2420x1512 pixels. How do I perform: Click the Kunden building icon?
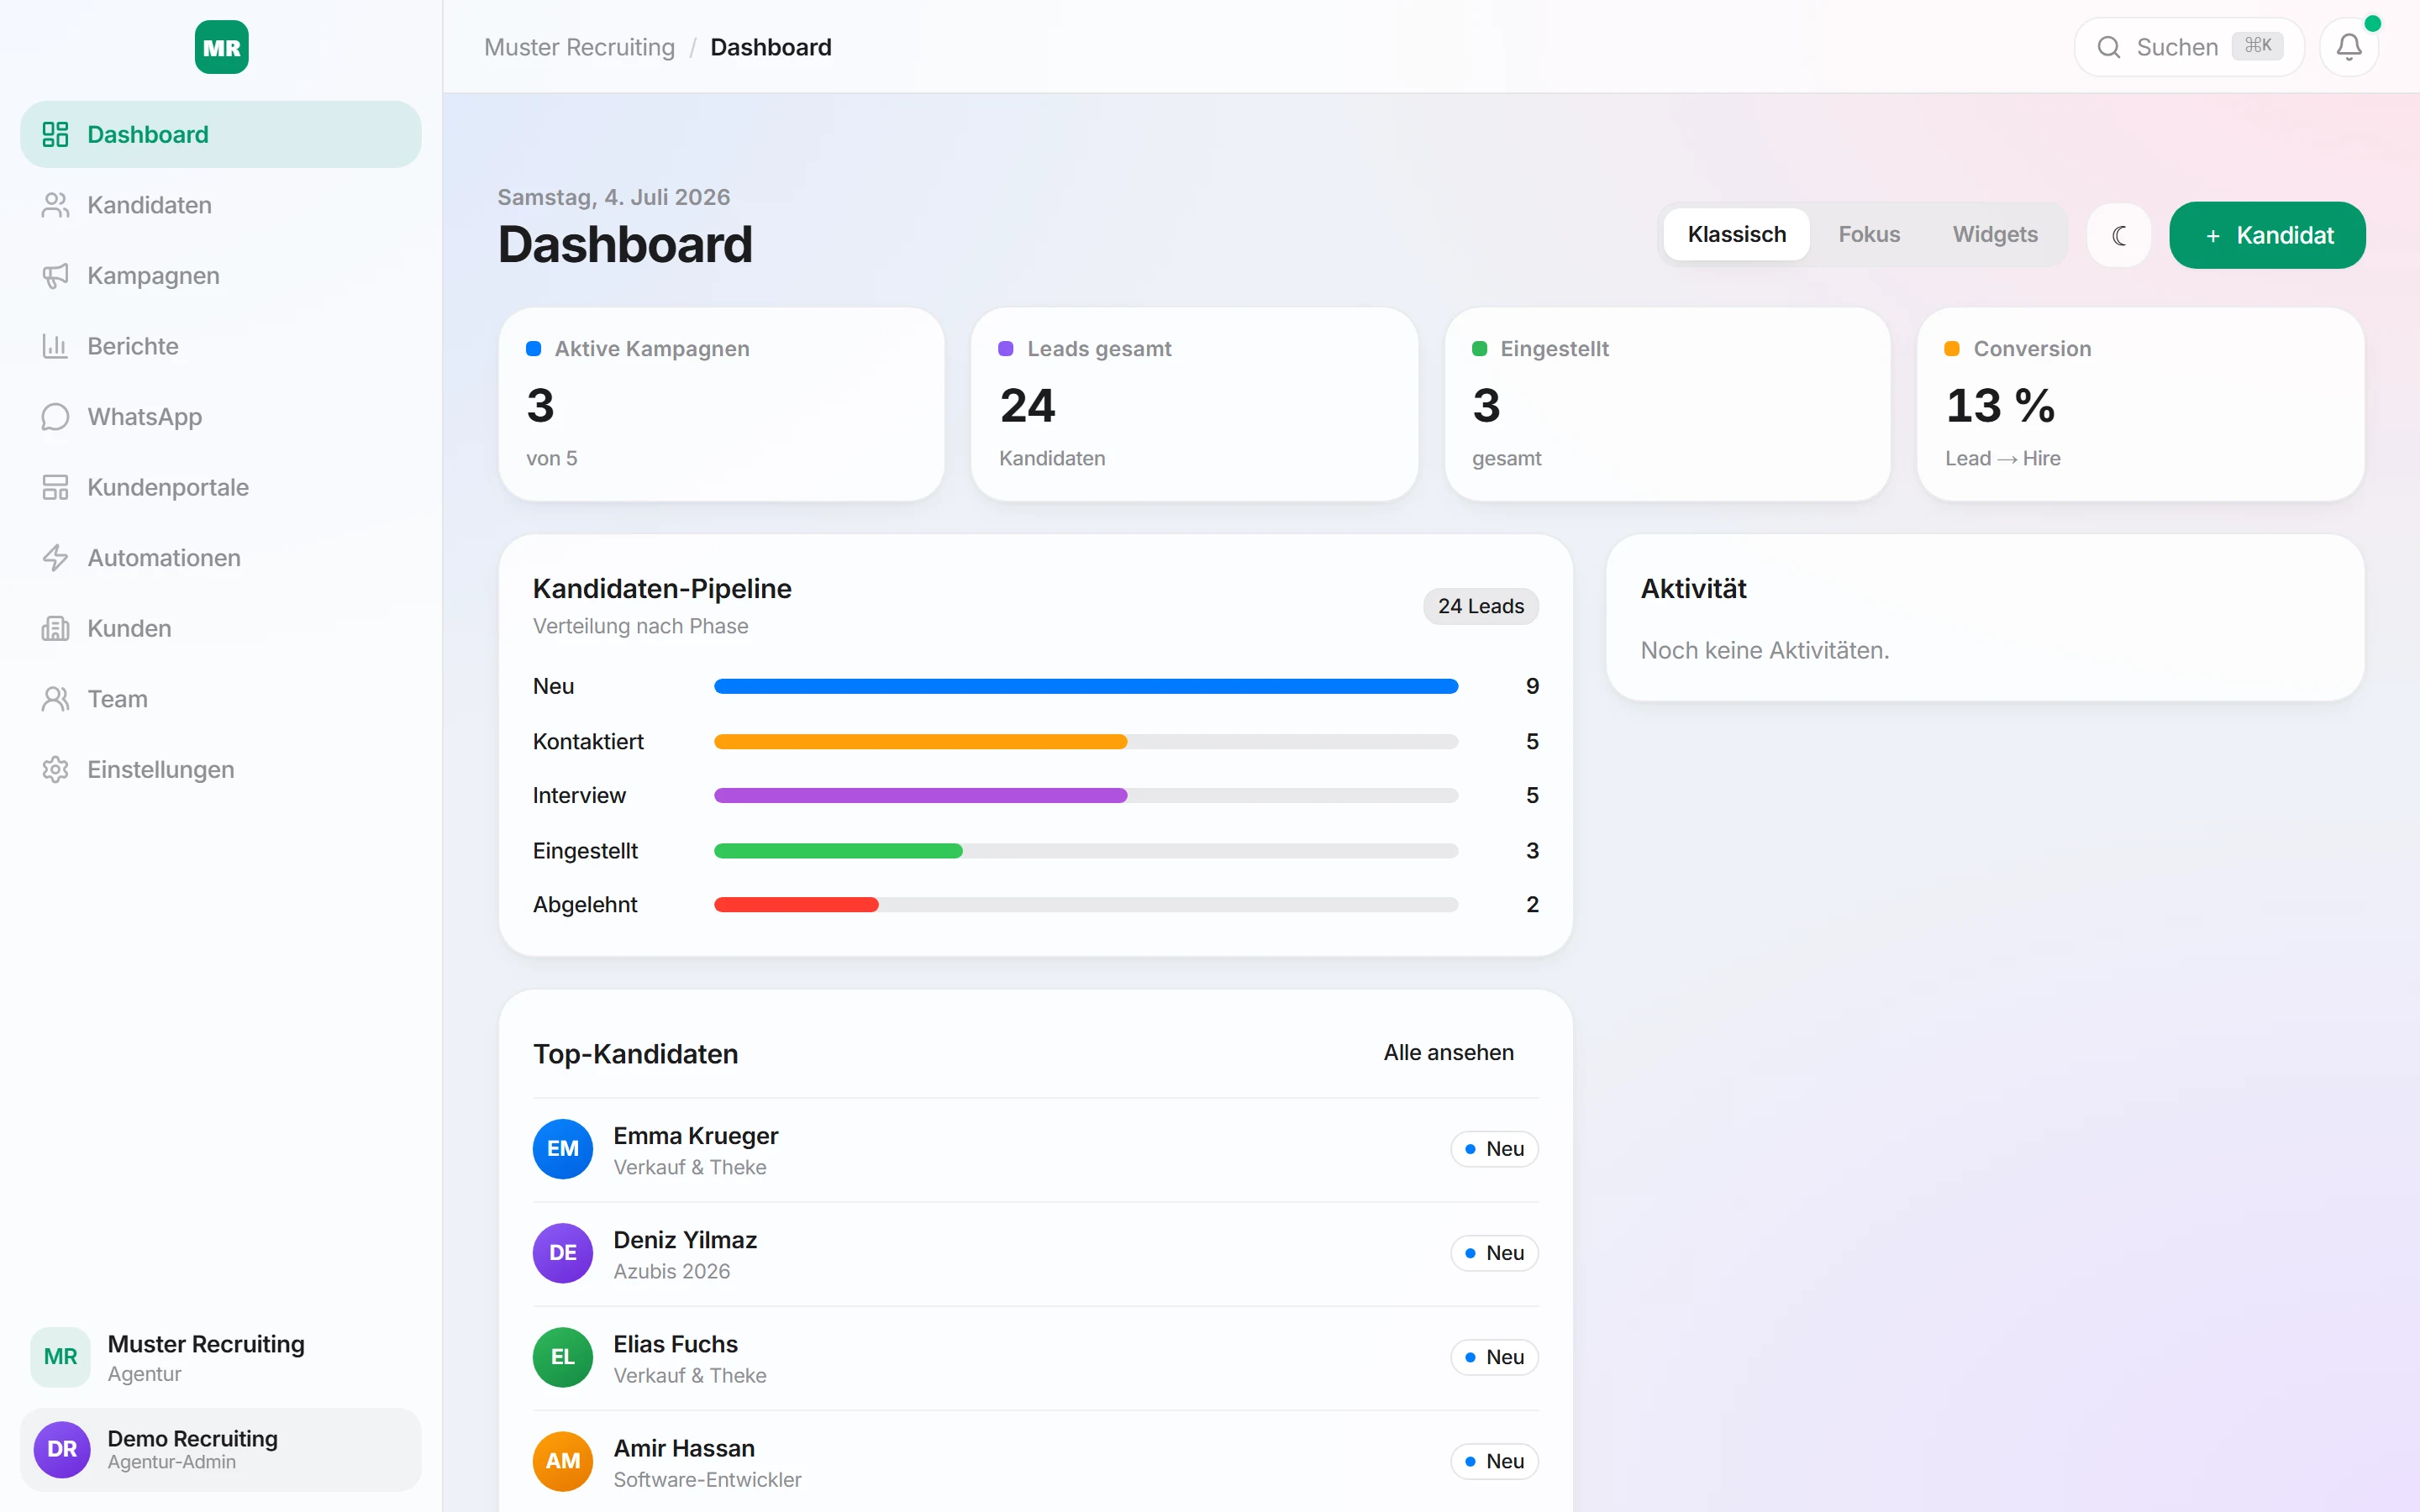pos(55,628)
